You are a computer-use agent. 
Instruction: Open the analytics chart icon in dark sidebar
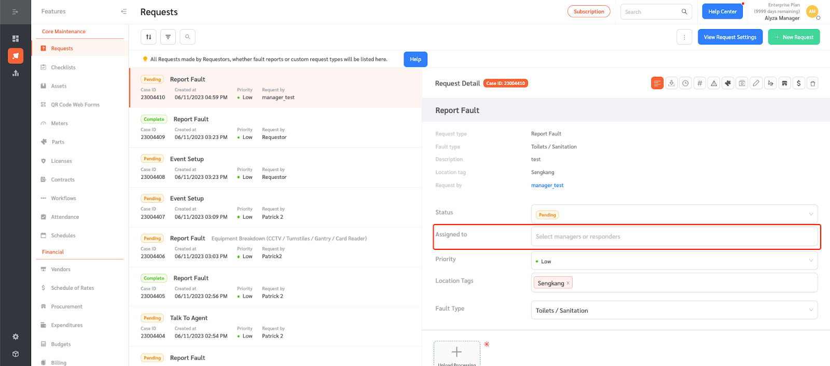click(x=16, y=73)
